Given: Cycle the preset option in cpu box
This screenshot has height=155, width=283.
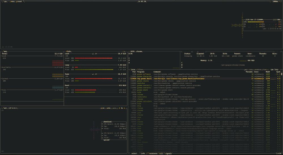Looking at the screenshot, I should [x=20, y=1].
